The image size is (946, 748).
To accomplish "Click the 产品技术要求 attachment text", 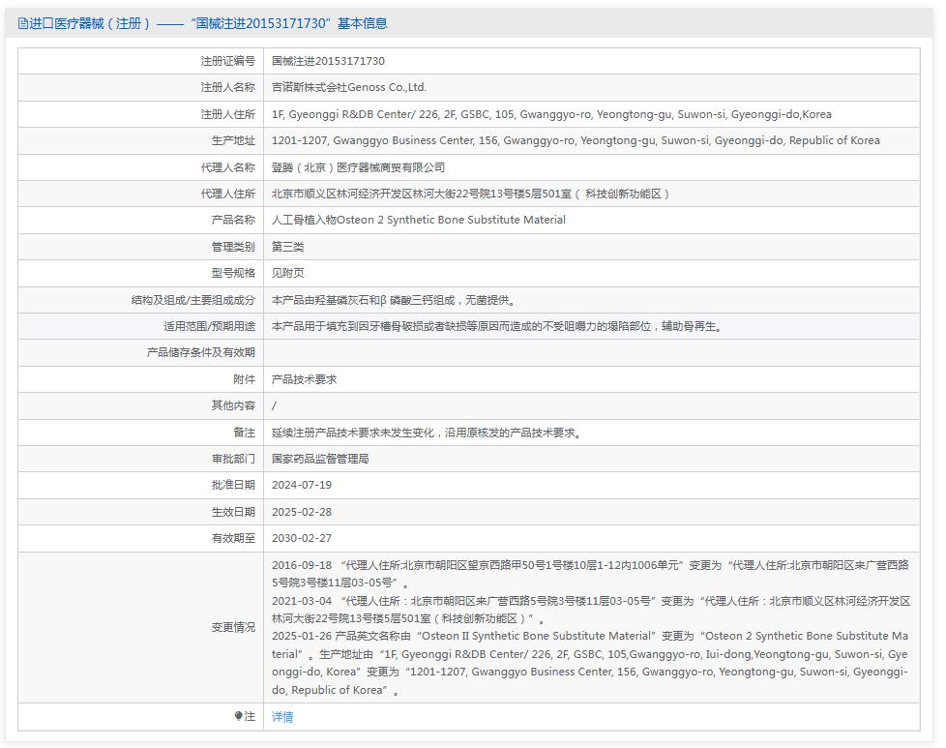I will 304,379.
